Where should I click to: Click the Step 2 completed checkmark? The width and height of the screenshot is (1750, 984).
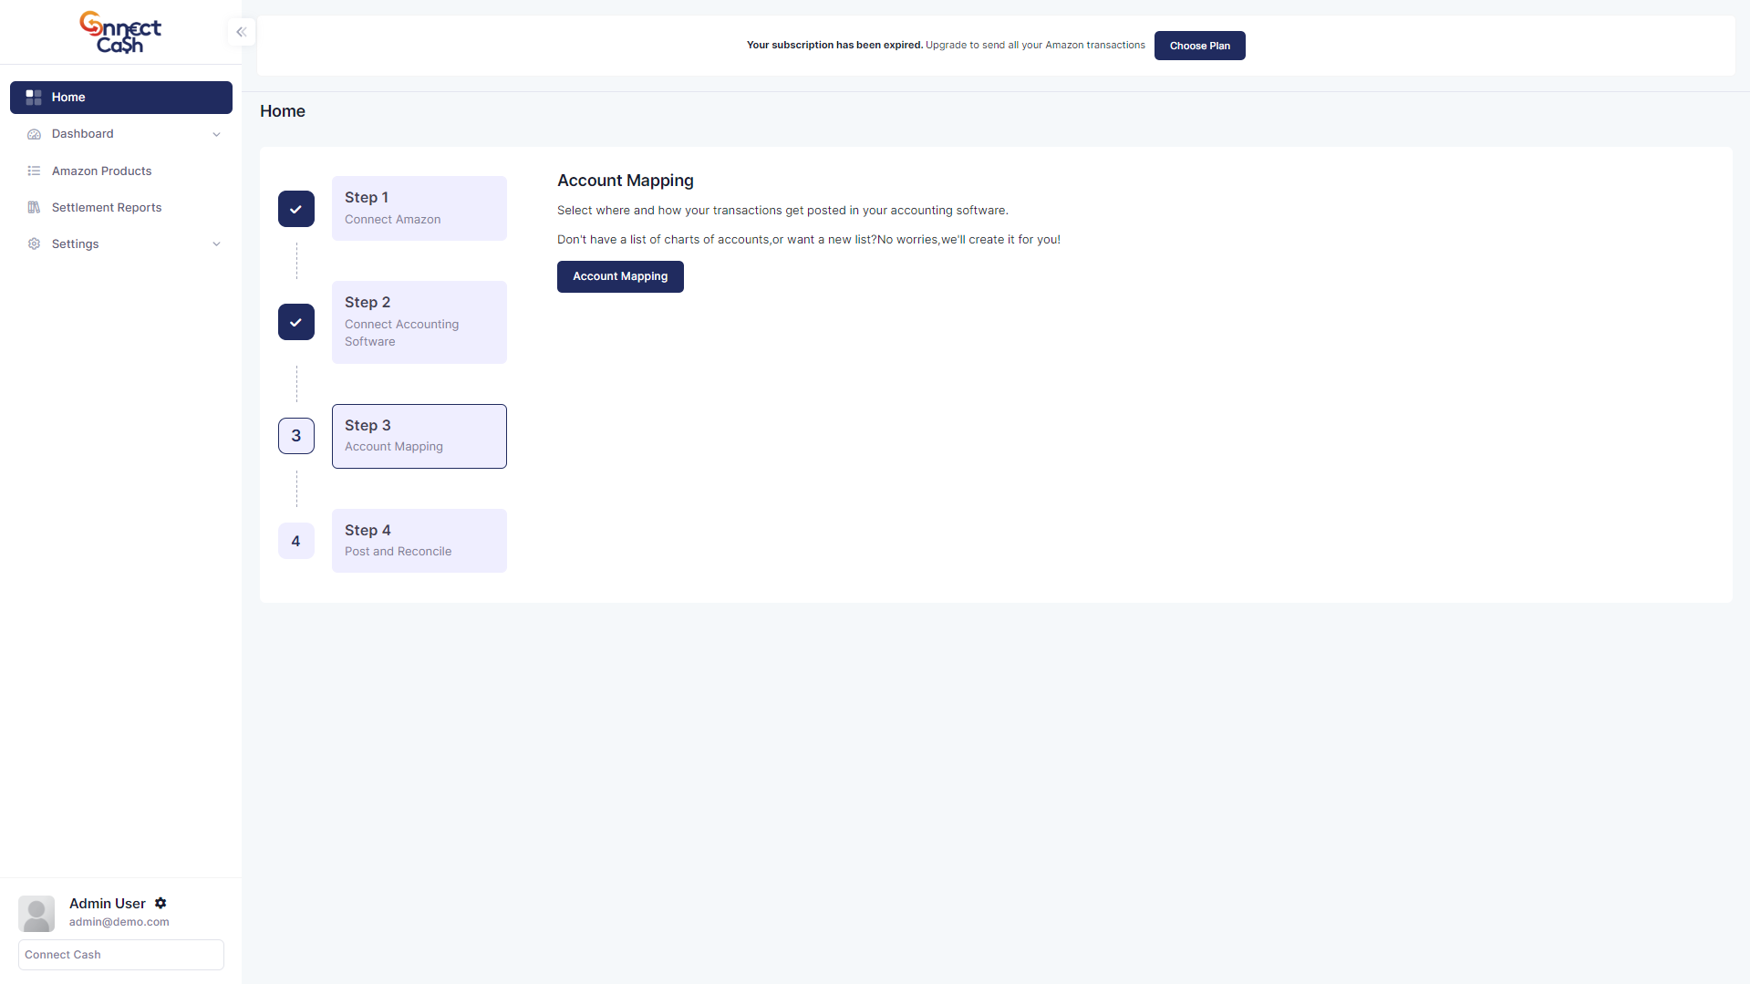coord(296,322)
